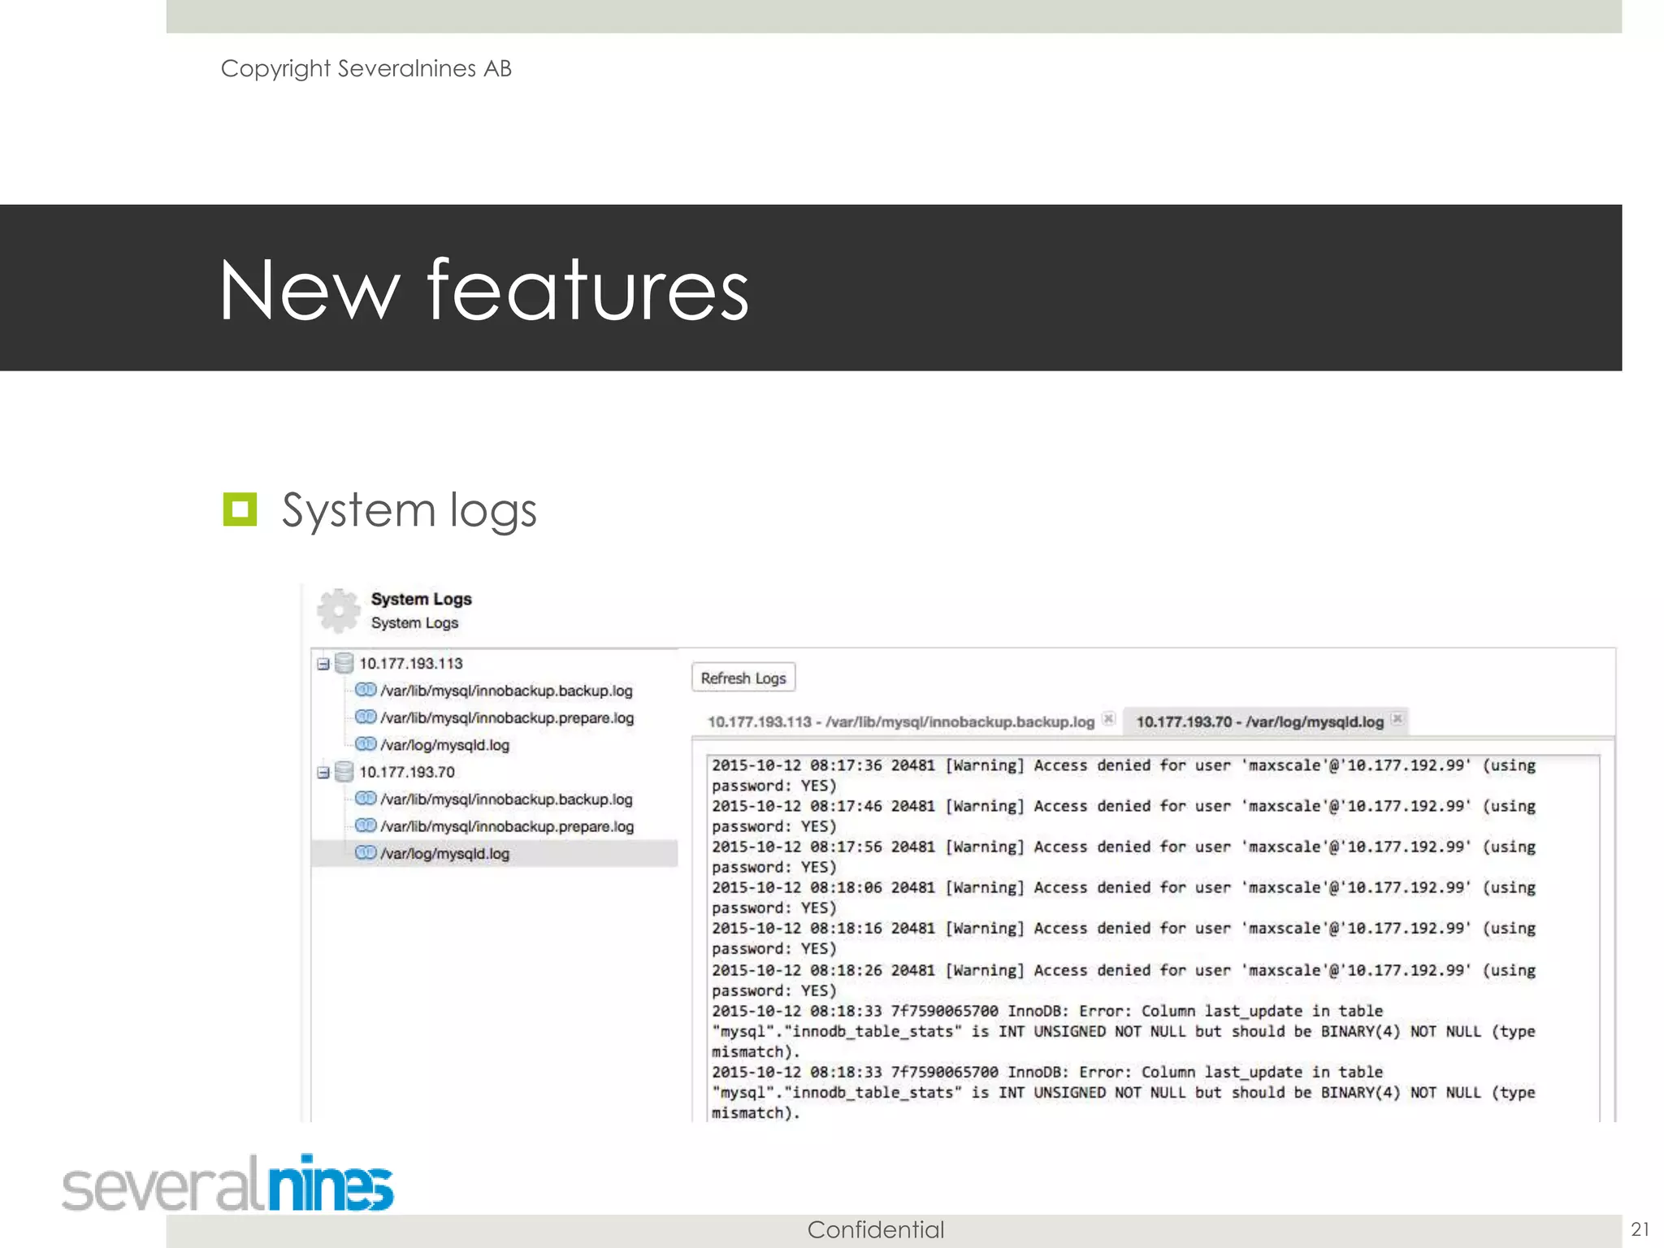1664x1248 pixels.
Task: Click log file icon of 10.177.193.113 innobackup.backup.log
Action: [x=366, y=690]
